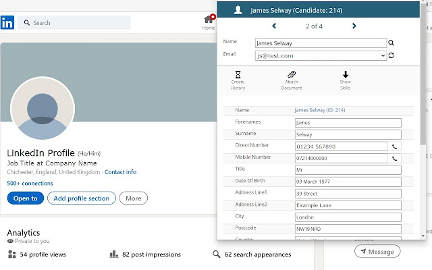Click the Date Of Birth field
The height and width of the screenshot is (270, 432).
348,182
